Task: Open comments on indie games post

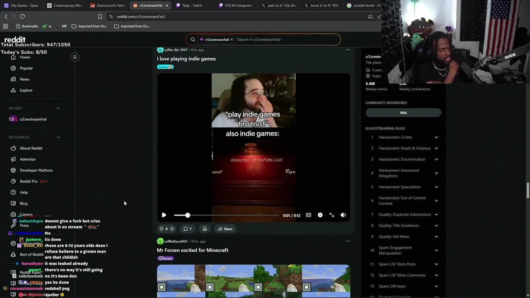Action: tap(188, 229)
